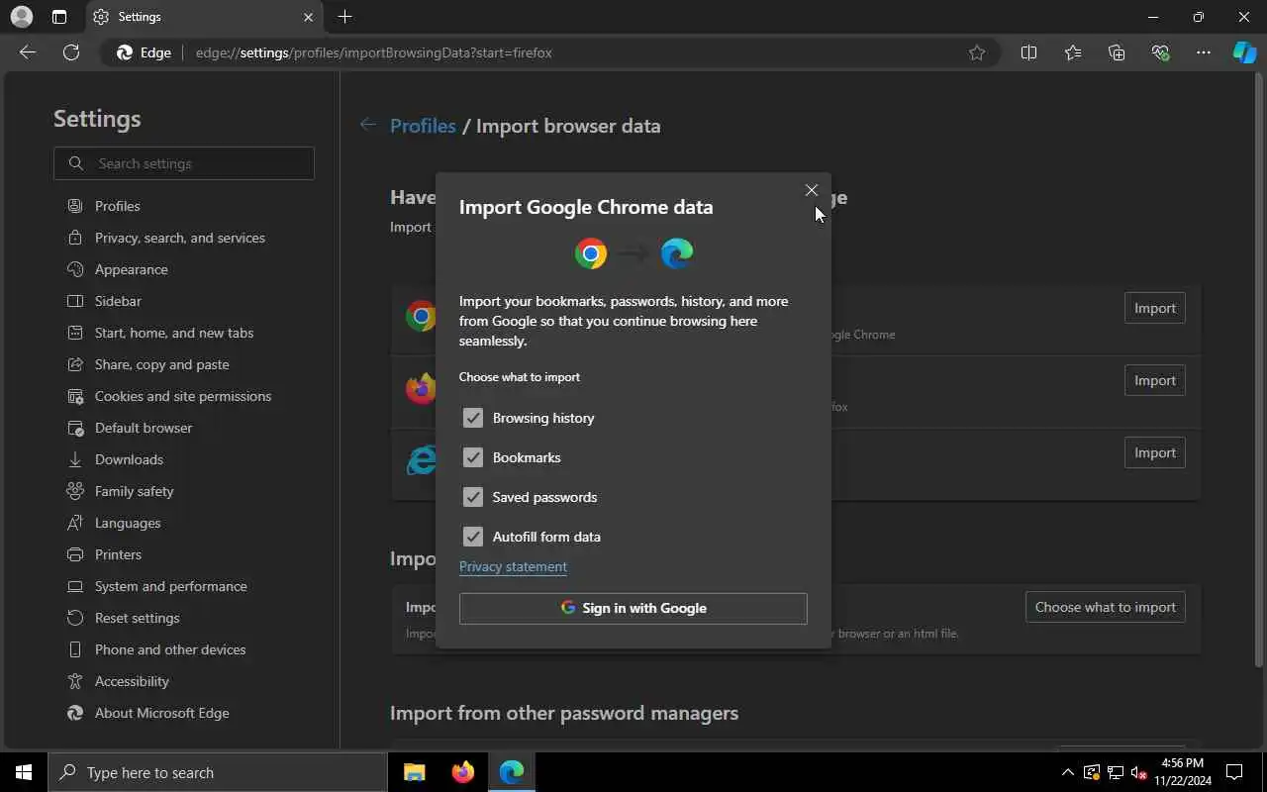Click Import button for Google Chrome

[x=1154, y=308]
